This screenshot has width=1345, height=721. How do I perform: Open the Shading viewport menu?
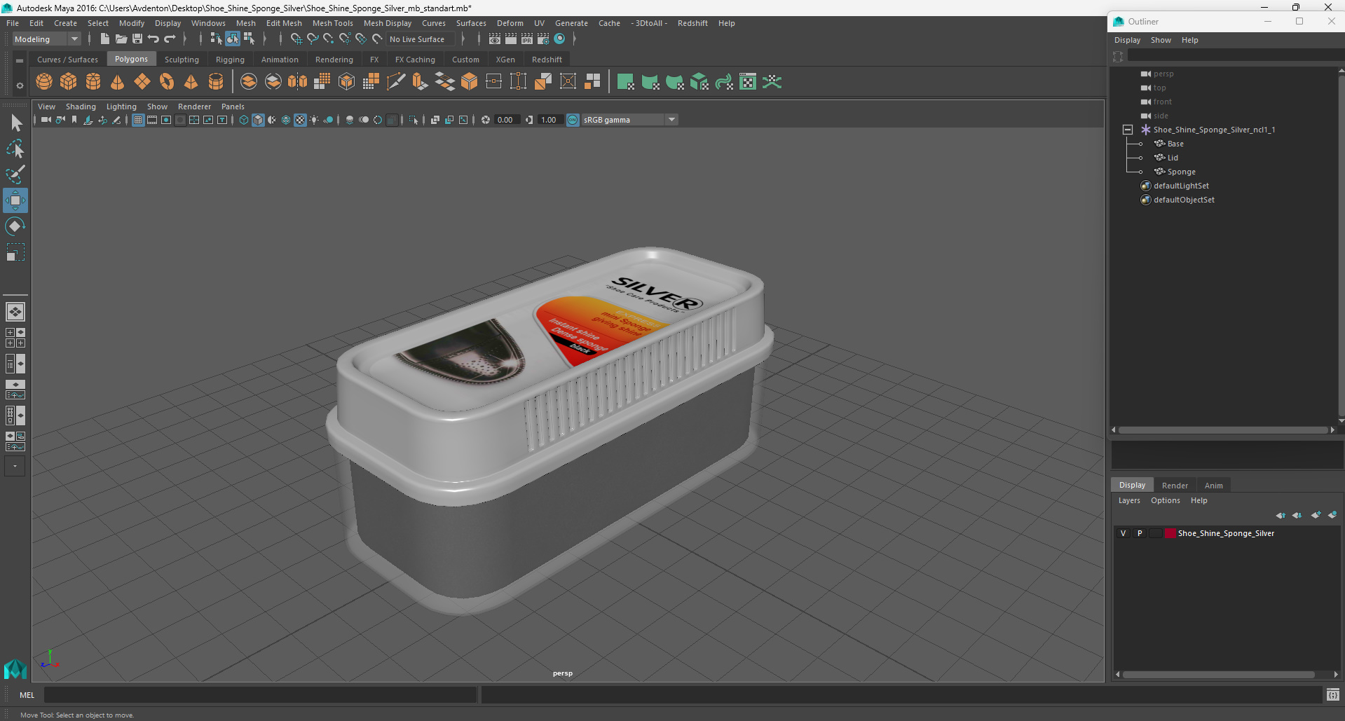click(x=81, y=107)
